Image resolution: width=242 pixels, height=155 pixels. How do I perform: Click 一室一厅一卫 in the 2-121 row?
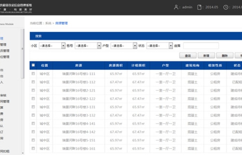coord(166,90)
